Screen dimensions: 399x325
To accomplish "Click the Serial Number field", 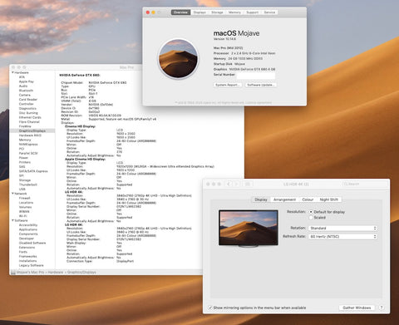I will (x=256, y=75).
